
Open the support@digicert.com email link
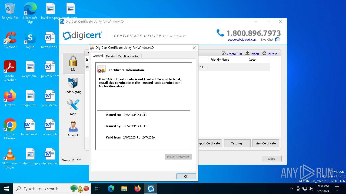tap(242, 40)
